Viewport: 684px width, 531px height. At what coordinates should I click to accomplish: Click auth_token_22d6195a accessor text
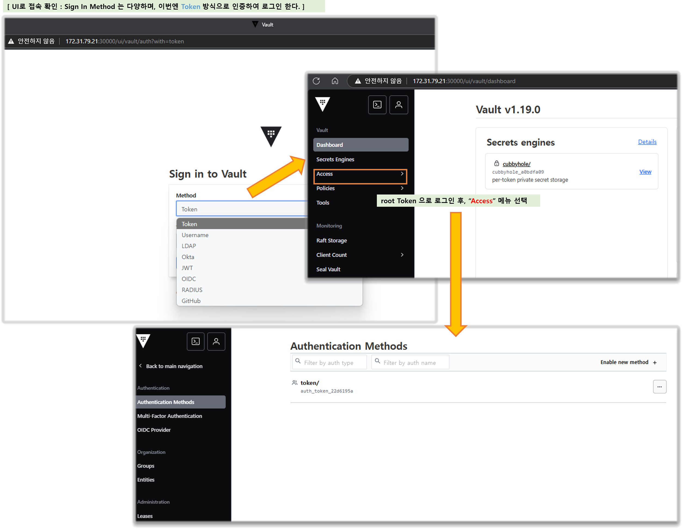click(327, 391)
